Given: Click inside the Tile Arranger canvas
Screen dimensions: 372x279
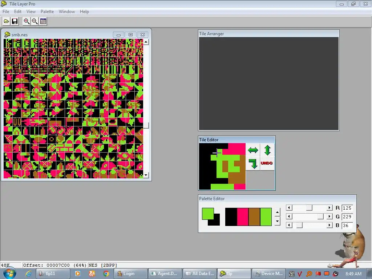Looking at the screenshot, I should click(x=268, y=84).
